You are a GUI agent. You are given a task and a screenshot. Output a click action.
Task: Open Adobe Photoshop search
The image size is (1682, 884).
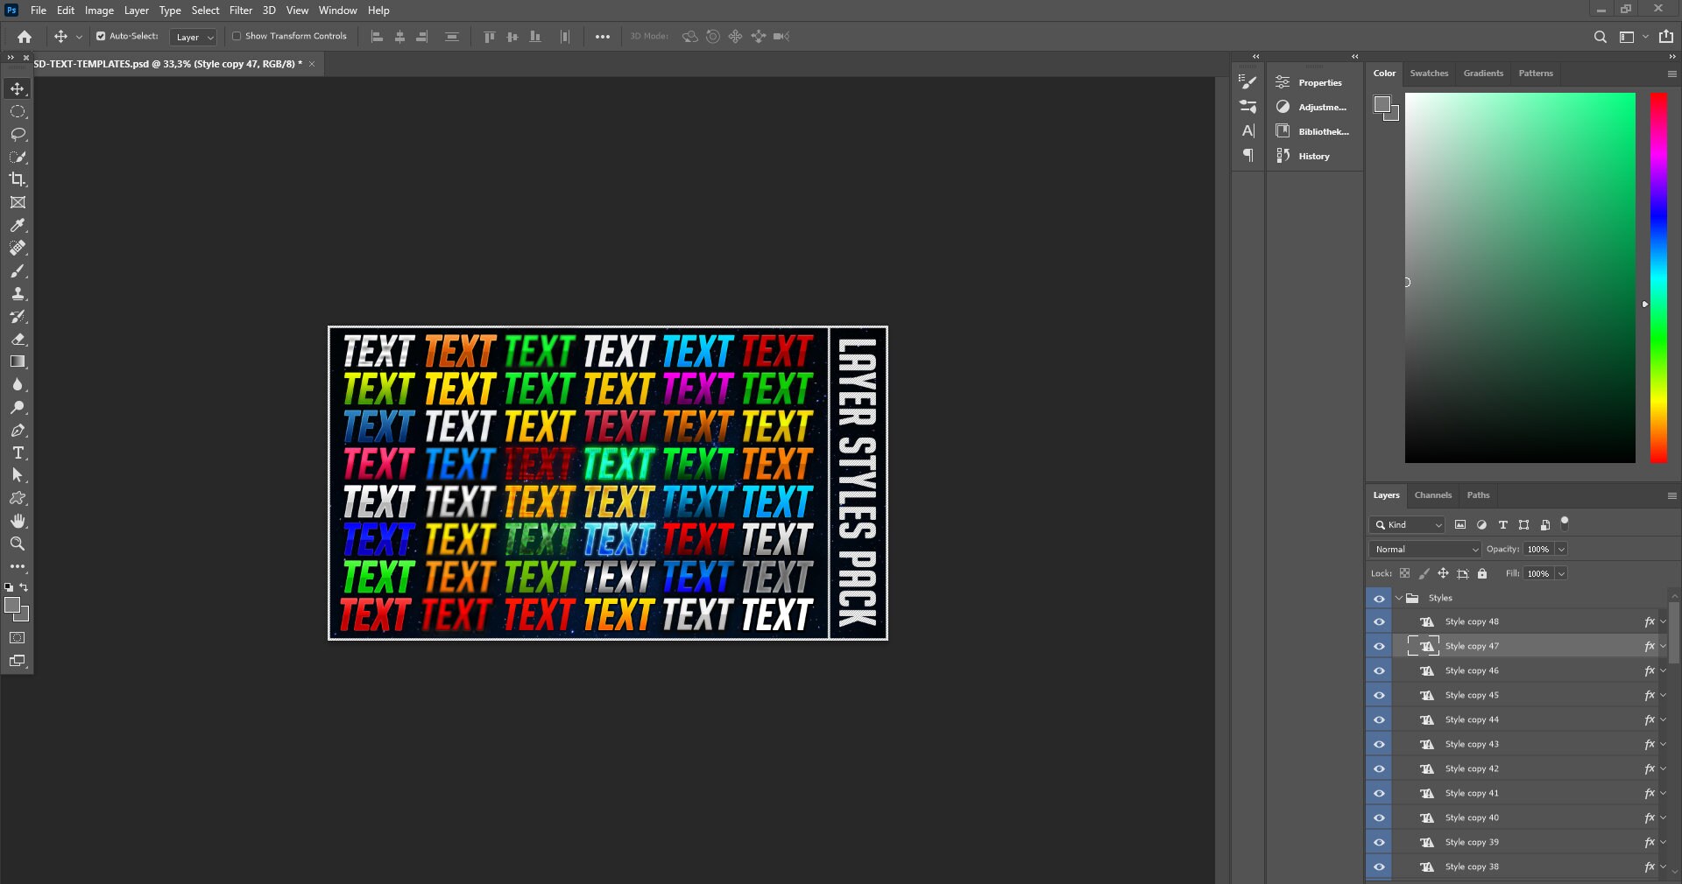point(1600,36)
